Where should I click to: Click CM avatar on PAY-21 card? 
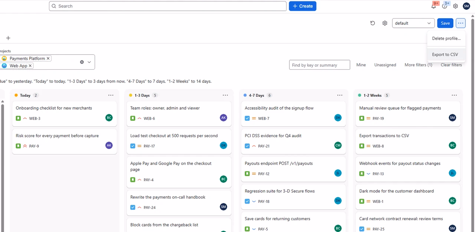click(338, 145)
